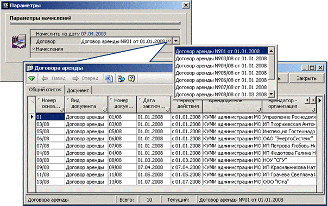Screen dimensions: 328x206
Task: Open the Договор dropdown arrow
Action: coord(176,41)
